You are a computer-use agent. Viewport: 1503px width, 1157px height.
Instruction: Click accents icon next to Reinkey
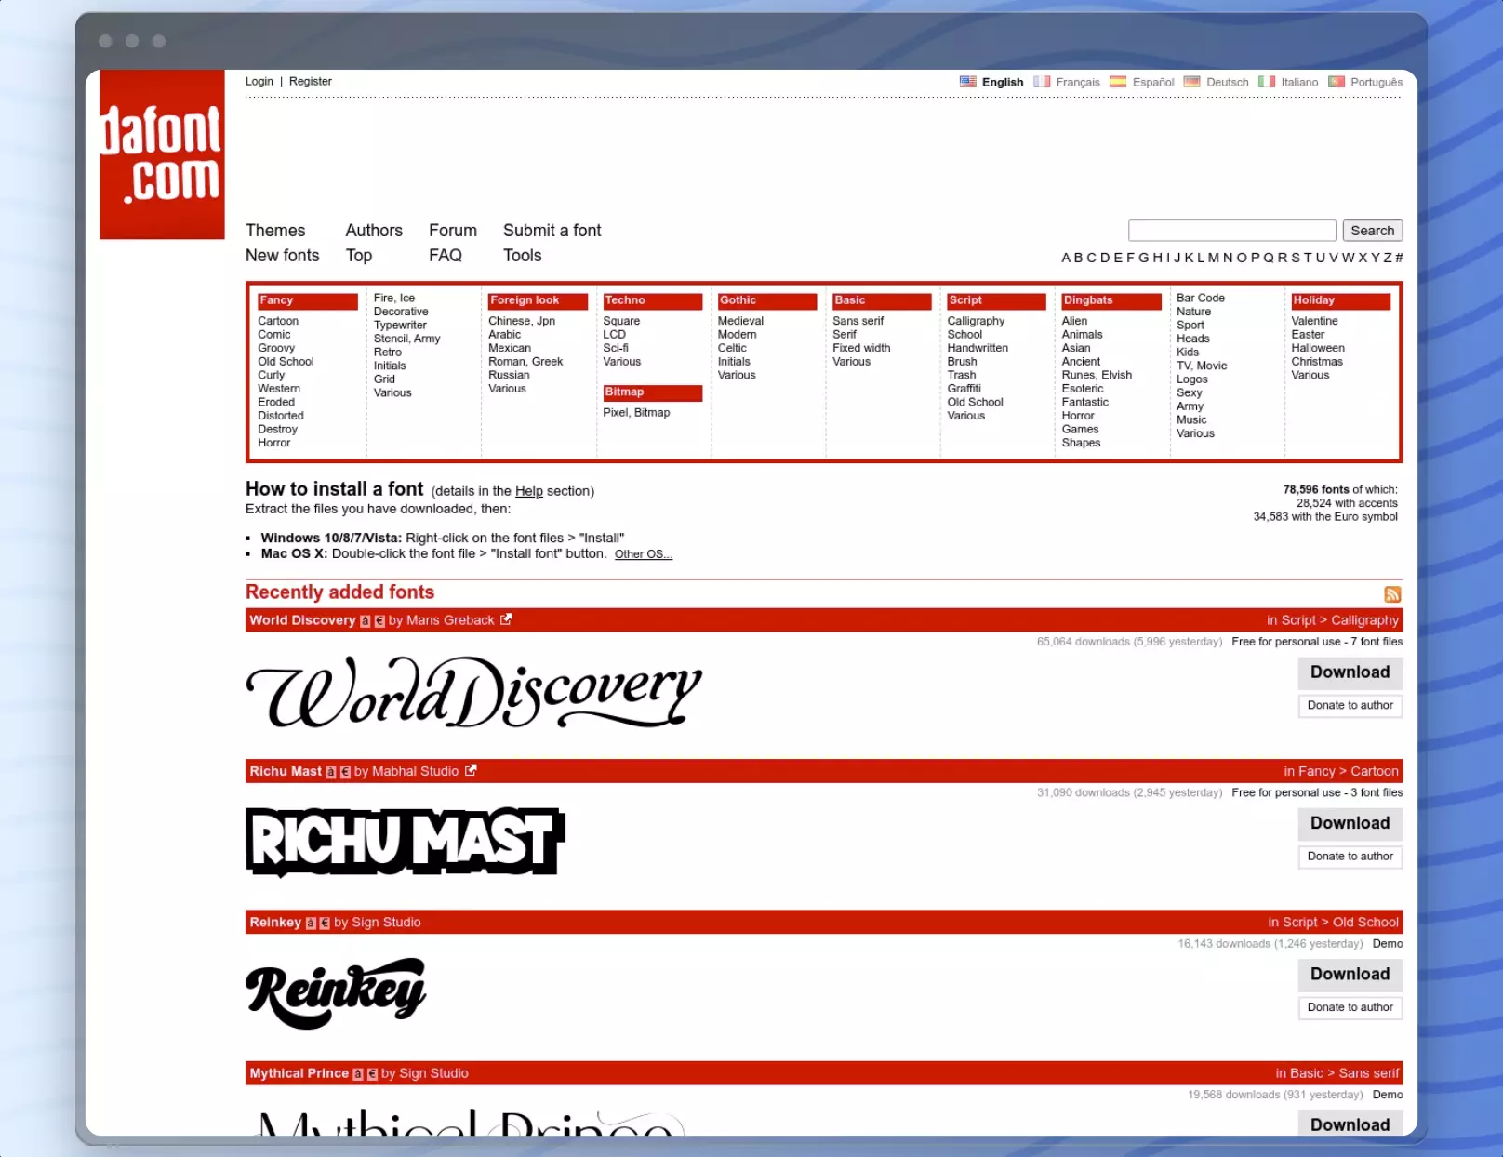[311, 924]
